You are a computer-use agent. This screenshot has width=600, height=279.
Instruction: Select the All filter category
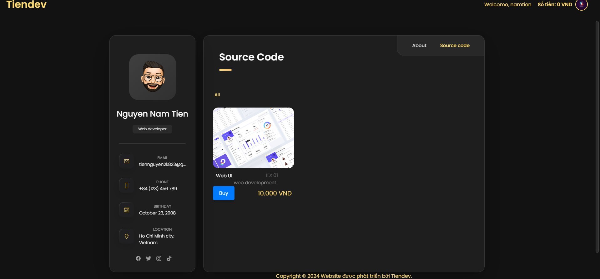pos(217,95)
